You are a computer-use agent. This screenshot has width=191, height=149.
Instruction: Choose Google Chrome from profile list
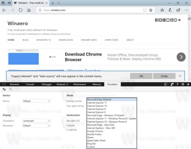112,131
